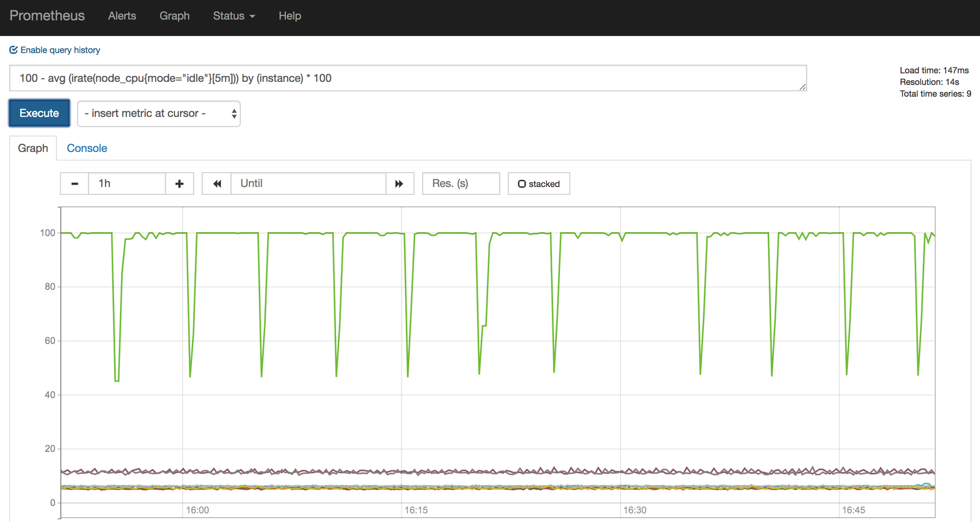Open the Alerts page

(122, 16)
